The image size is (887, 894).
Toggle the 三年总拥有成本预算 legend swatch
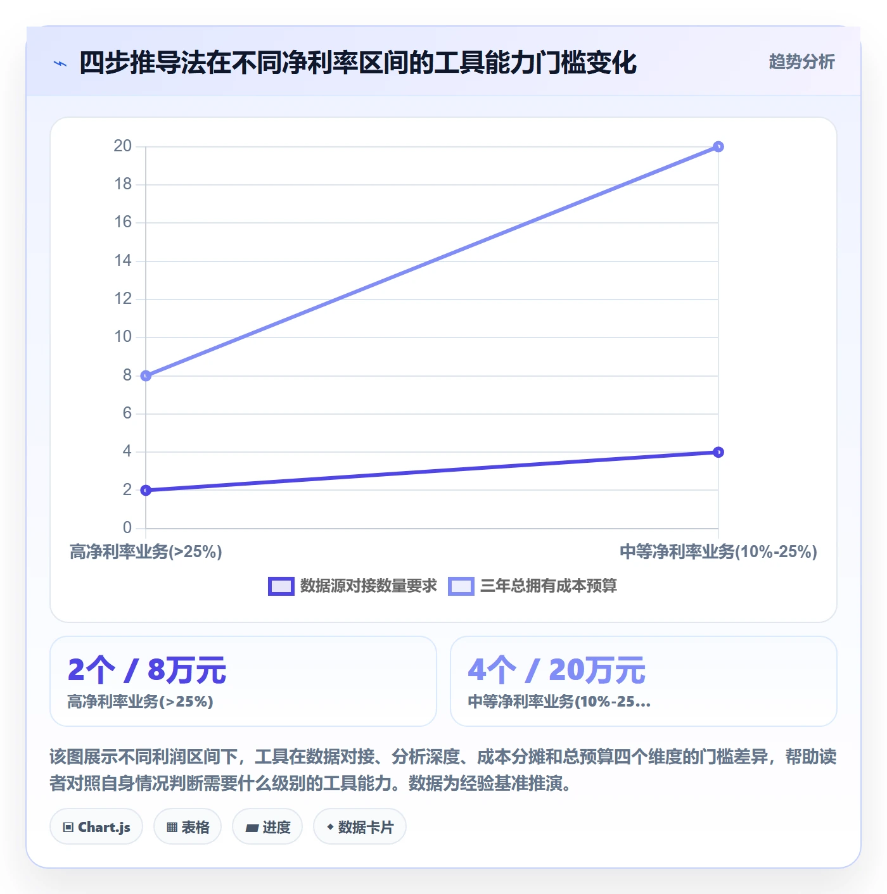461,586
